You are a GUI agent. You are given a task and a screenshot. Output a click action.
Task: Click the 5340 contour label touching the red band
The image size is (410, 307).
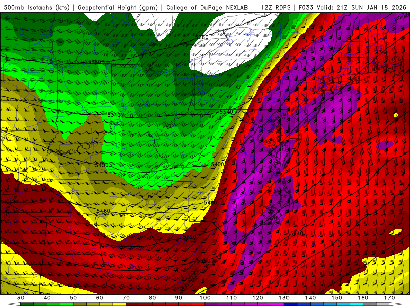click(x=226, y=112)
